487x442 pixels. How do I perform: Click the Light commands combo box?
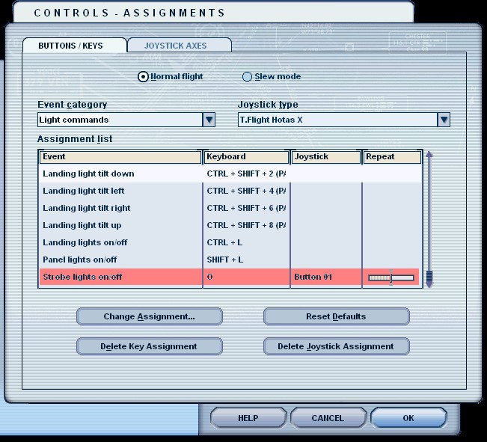[120, 120]
